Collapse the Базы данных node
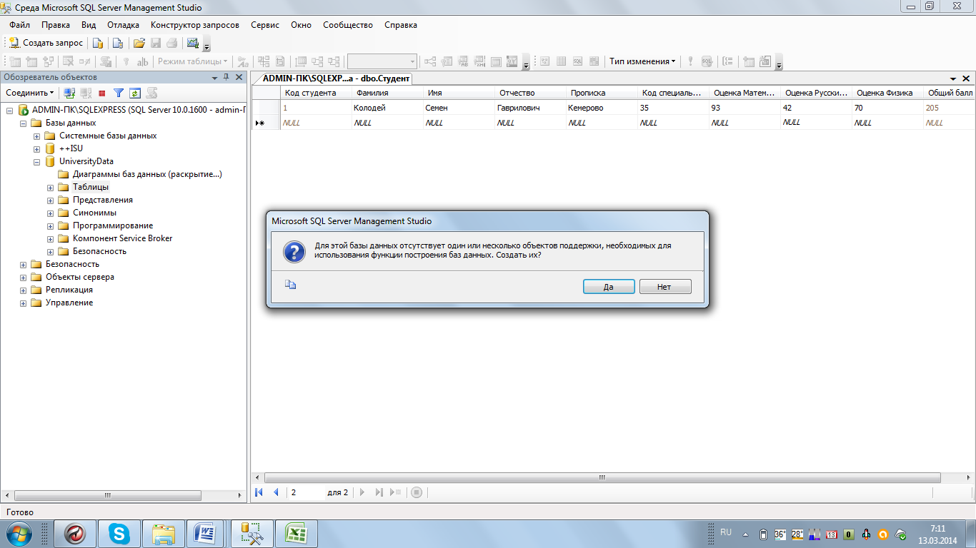The width and height of the screenshot is (976, 548). point(24,123)
